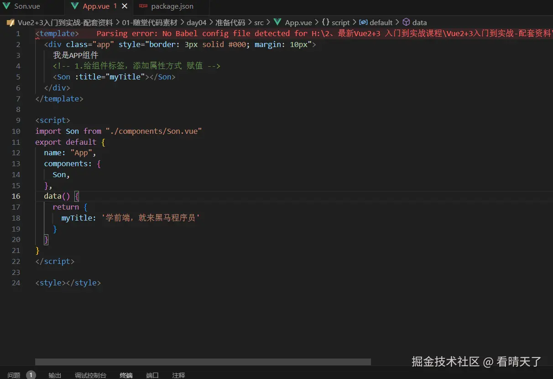Click line number 1 in gutter

(18, 33)
